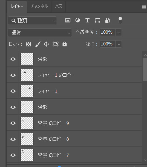Filter for smart objects icon
The height and width of the screenshot is (167, 147).
(x=107, y=20)
